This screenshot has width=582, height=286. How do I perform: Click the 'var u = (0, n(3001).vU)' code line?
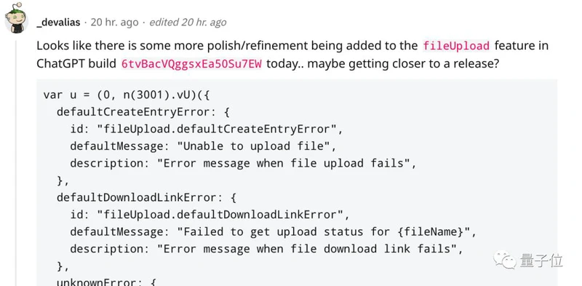point(127,95)
